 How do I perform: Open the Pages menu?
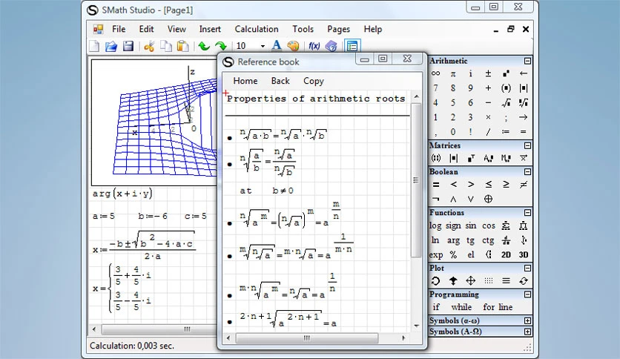click(338, 29)
